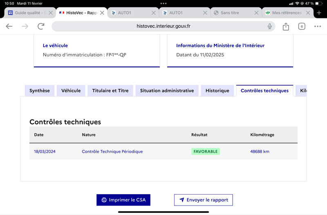The height and width of the screenshot is (215, 327).
Task: Tap the battery indicator in status bar
Action: tap(318, 3)
